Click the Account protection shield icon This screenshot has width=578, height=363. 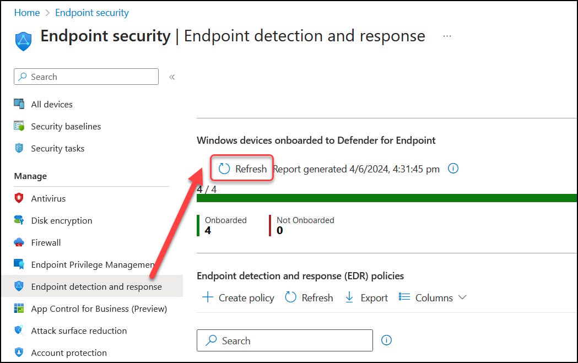coord(19,353)
